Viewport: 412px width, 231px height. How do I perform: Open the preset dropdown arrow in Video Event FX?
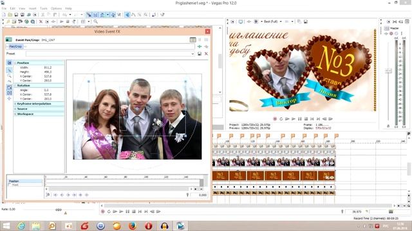[192, 54]
